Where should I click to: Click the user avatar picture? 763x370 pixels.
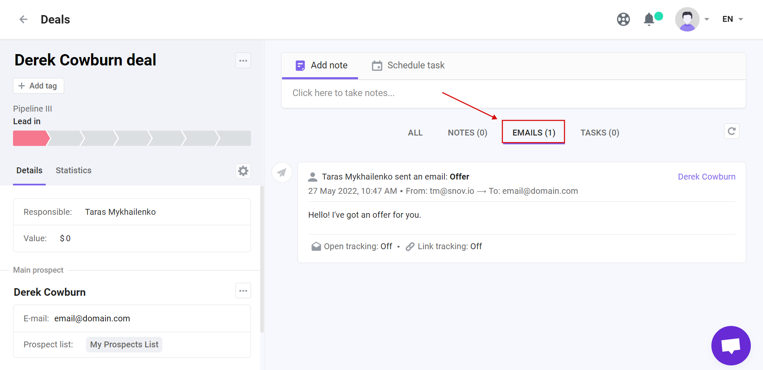pyautogui.click(x=687, y=19)
